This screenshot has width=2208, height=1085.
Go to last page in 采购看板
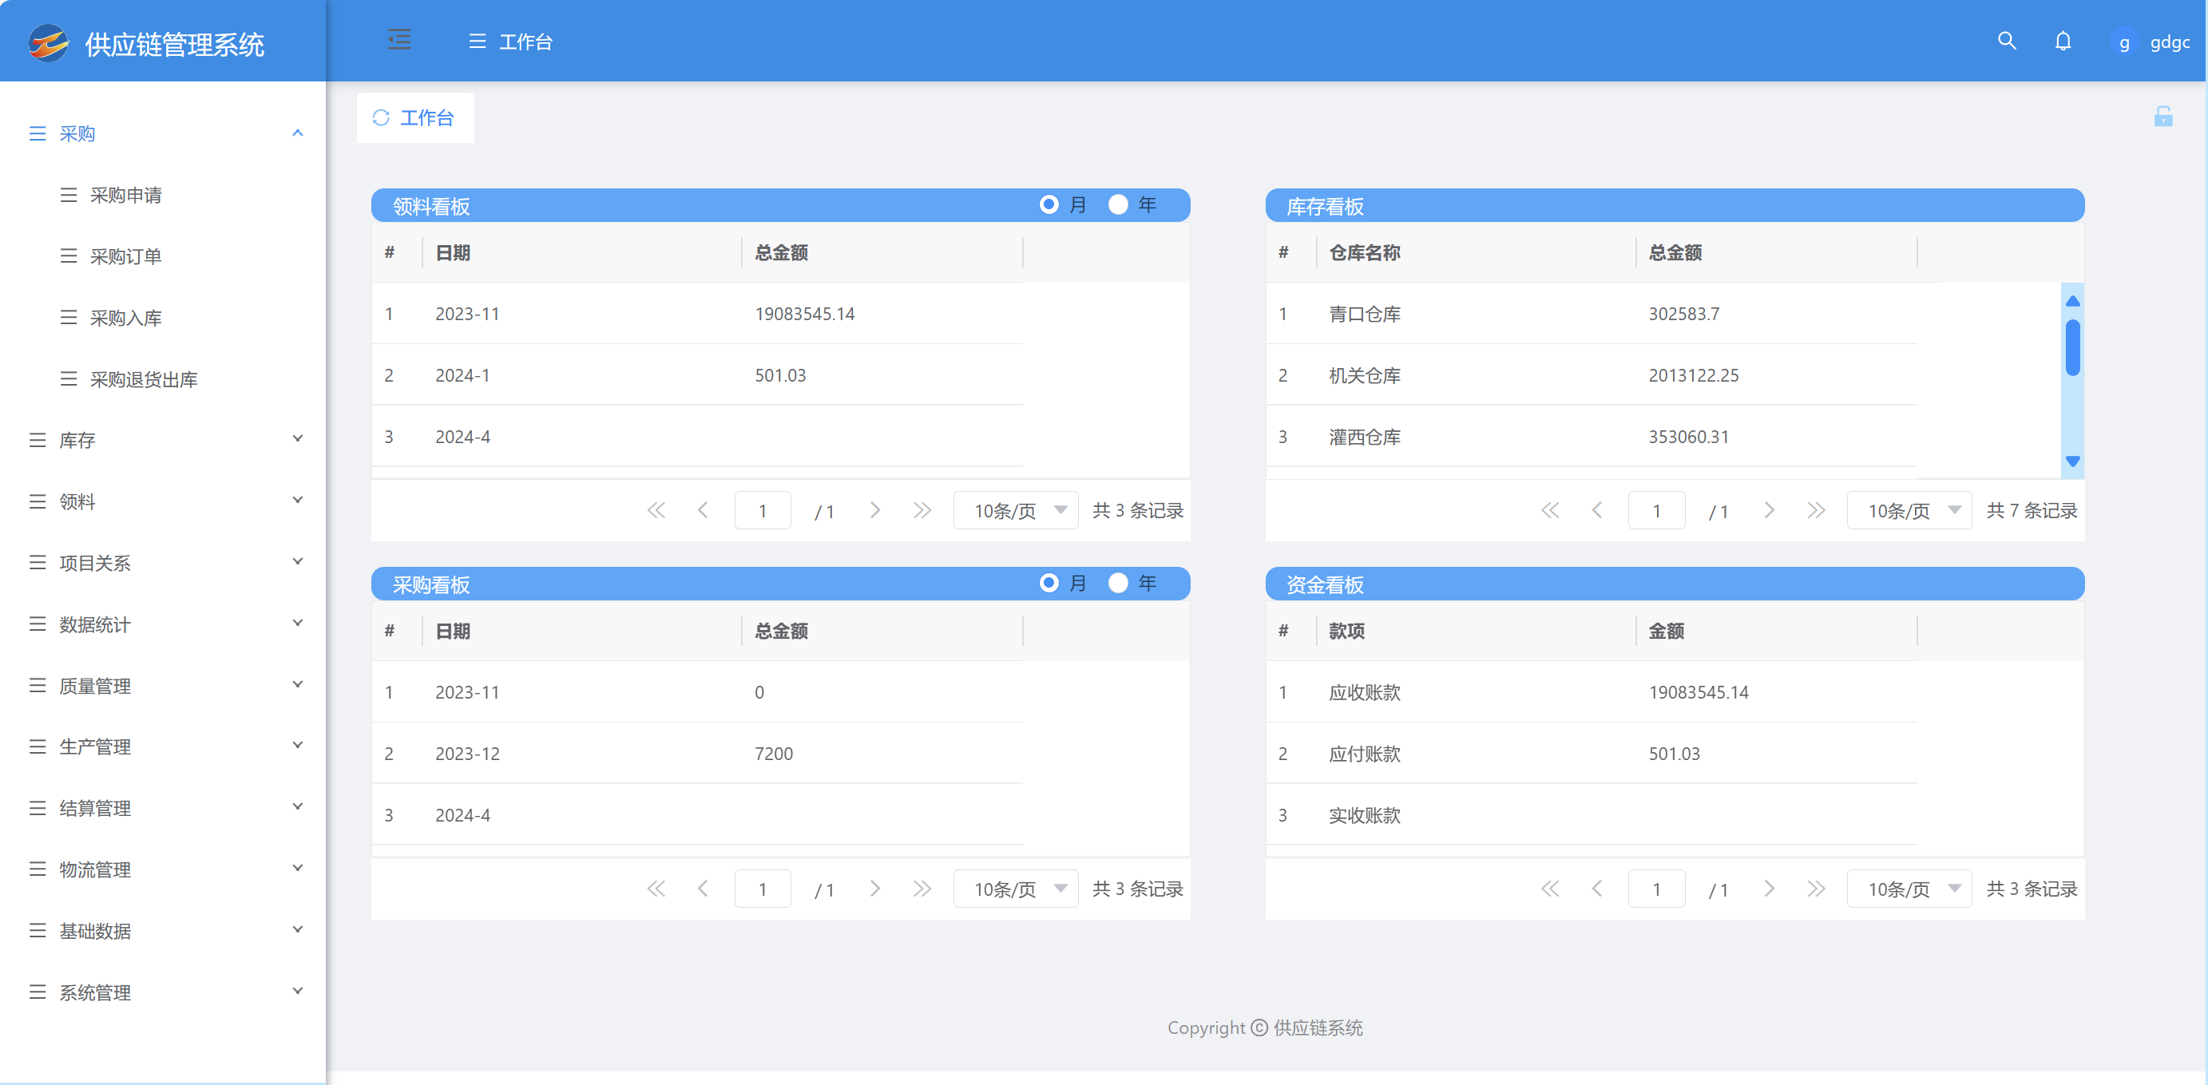coord(922,889)
